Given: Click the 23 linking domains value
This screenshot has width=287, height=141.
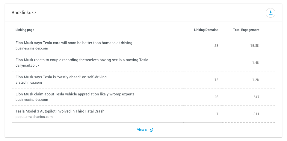Looking at the screenshot, I should (x=216, y=46).
